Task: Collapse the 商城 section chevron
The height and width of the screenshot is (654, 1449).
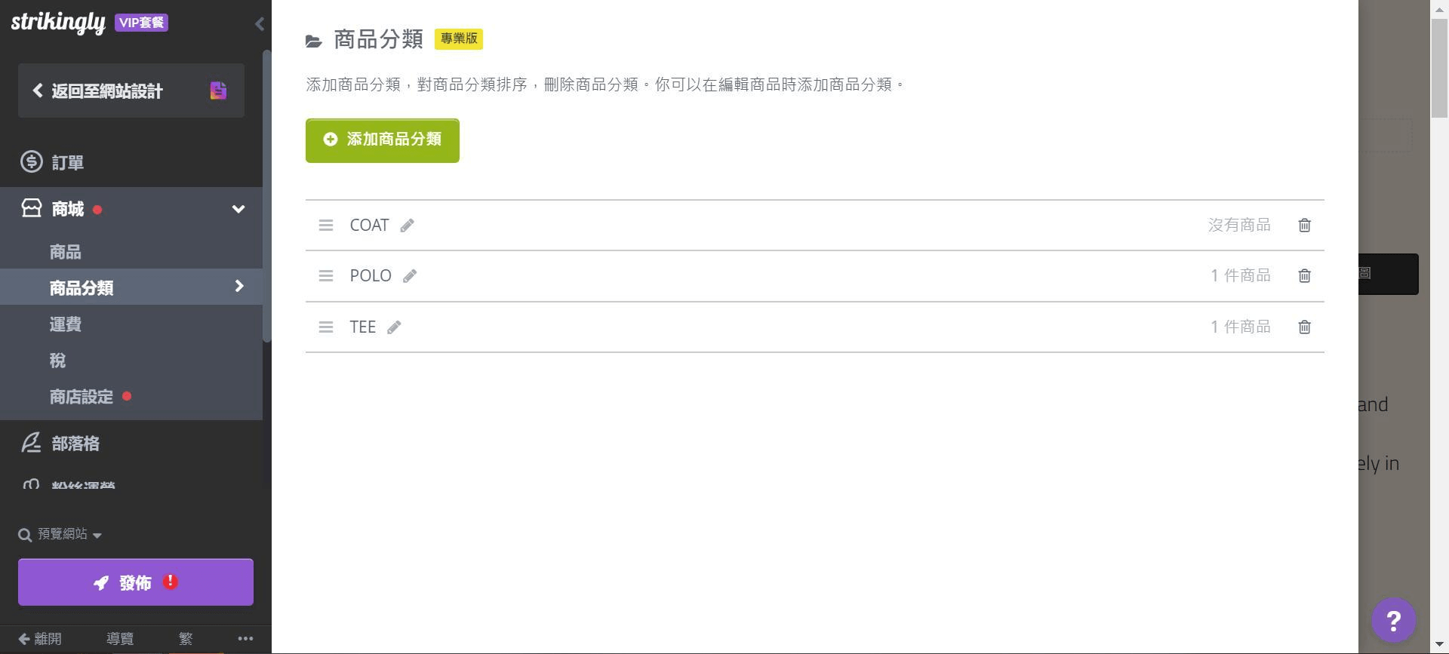Action: coord(238,209)
